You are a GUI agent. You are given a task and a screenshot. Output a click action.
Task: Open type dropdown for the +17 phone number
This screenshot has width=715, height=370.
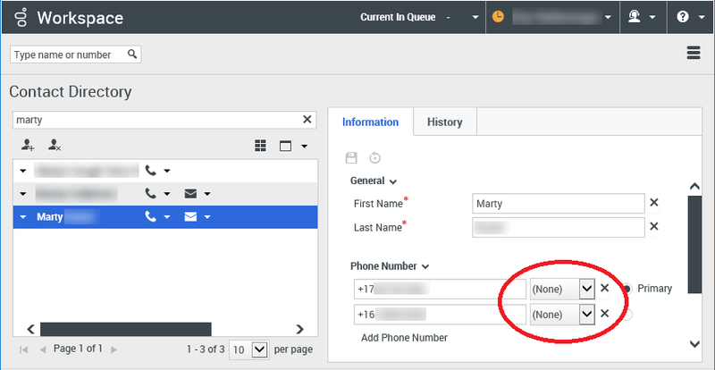point(586,289)
